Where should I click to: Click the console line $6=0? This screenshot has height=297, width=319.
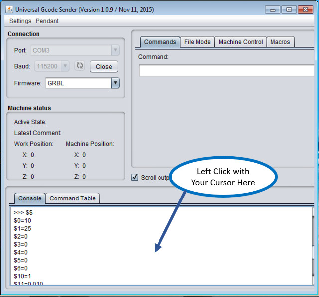point(21,268)
